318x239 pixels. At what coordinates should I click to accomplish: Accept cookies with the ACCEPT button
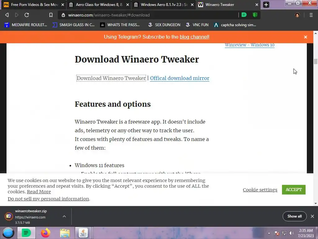tap(294, 190)
